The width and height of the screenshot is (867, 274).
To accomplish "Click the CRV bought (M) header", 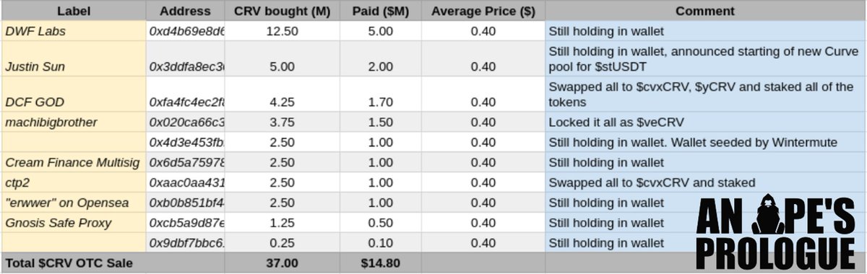I will (282, 12).
